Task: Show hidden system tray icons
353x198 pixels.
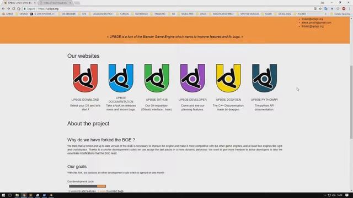Action: coord(325,195)
